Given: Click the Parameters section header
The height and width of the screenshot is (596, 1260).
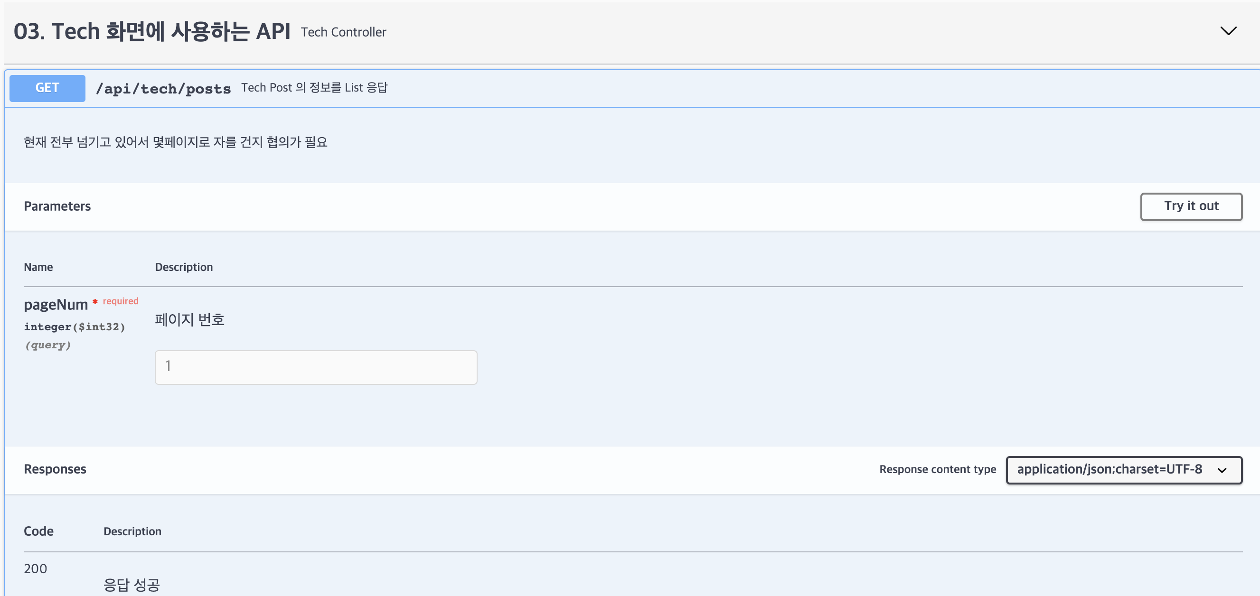Looking at the screenshot, I should point(57,206).
